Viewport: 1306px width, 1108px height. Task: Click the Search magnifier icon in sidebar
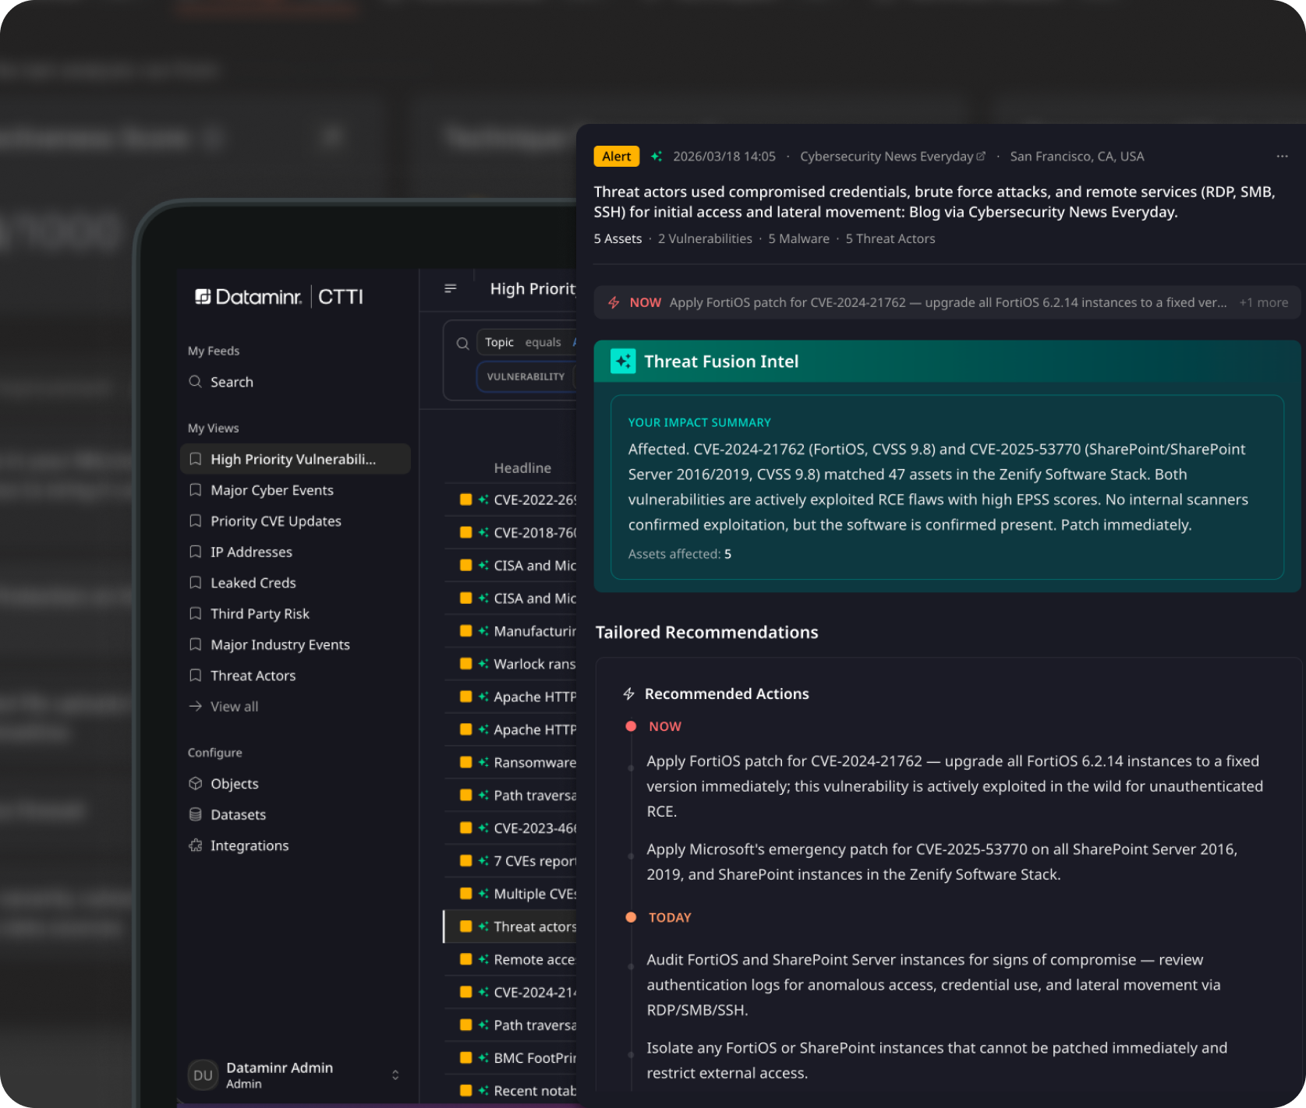pos(195,382)
